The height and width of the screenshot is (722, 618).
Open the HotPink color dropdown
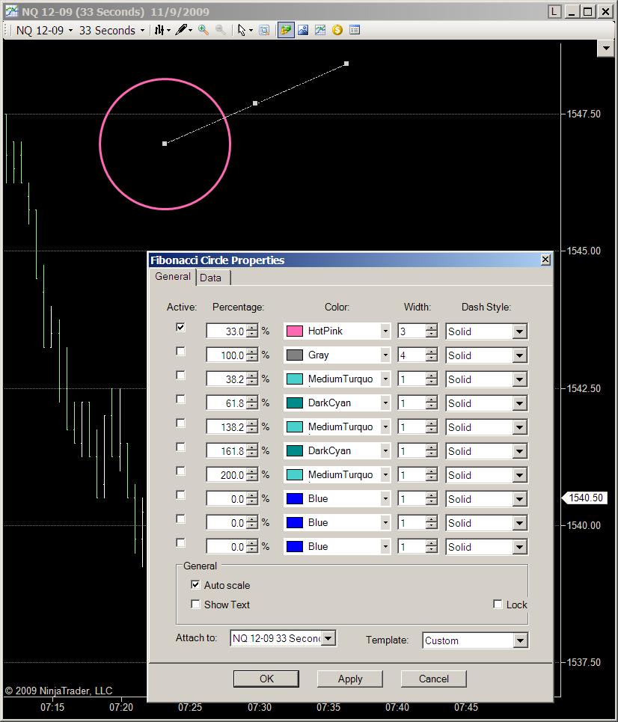385,331
